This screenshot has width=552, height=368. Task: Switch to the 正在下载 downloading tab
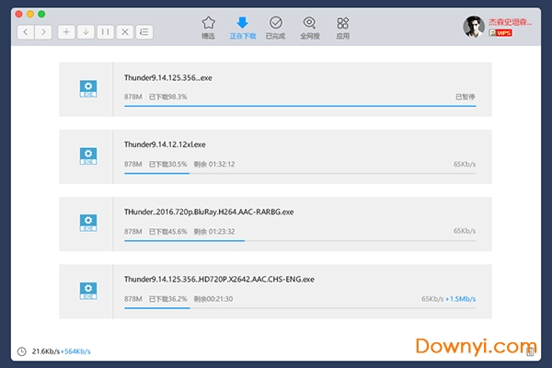(x=242, y=28)
